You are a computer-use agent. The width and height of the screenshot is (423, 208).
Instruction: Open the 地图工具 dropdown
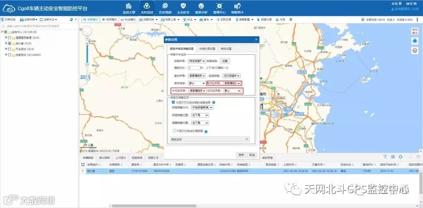pos(170,20)
